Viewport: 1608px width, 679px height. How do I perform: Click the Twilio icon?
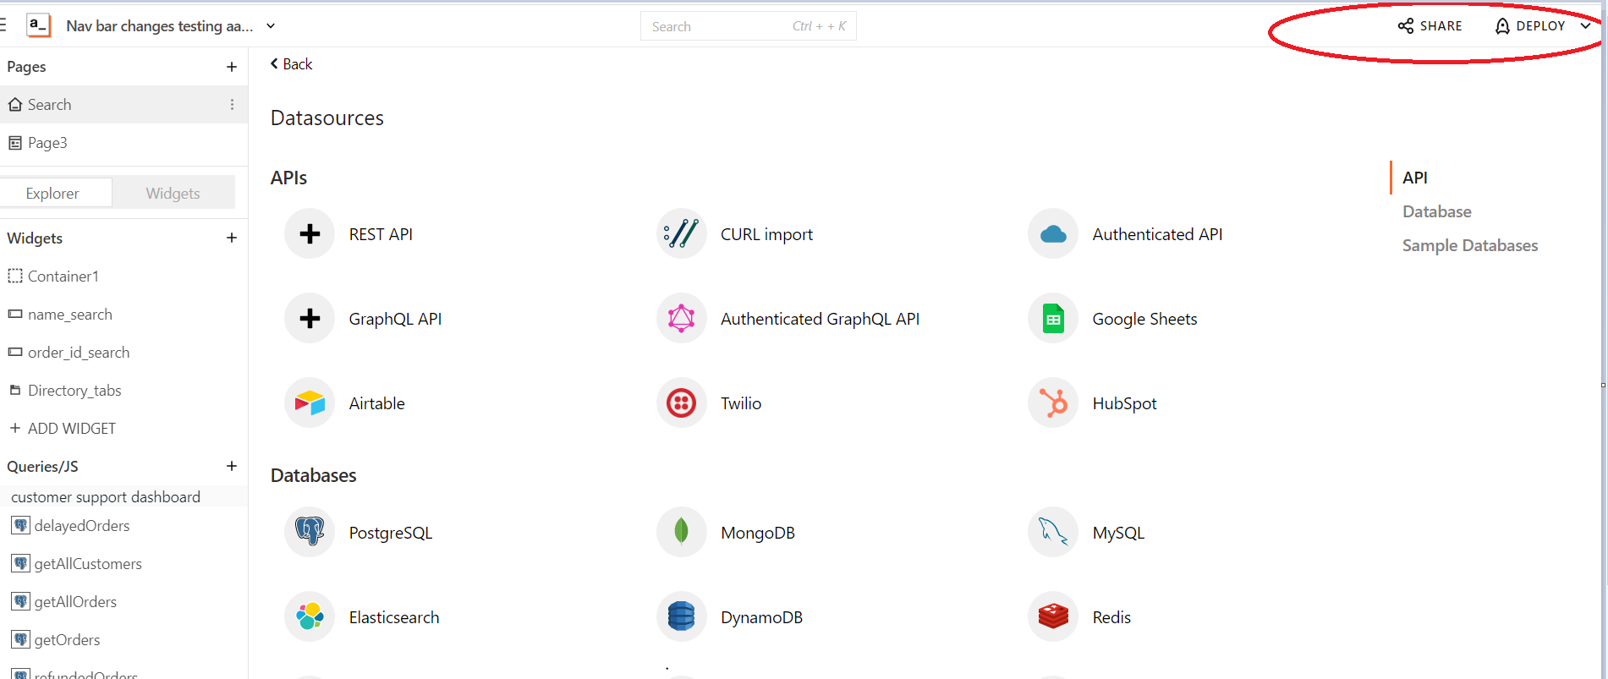pyautogui.click(x=681, y=403)
